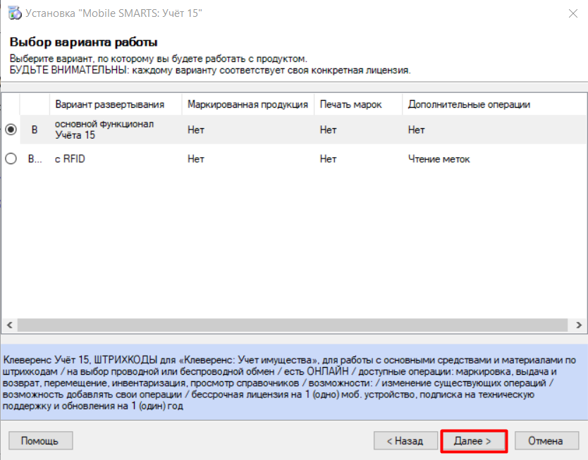
Task: Click the "Маркированная продукция" column header
Action: (247, 104)
